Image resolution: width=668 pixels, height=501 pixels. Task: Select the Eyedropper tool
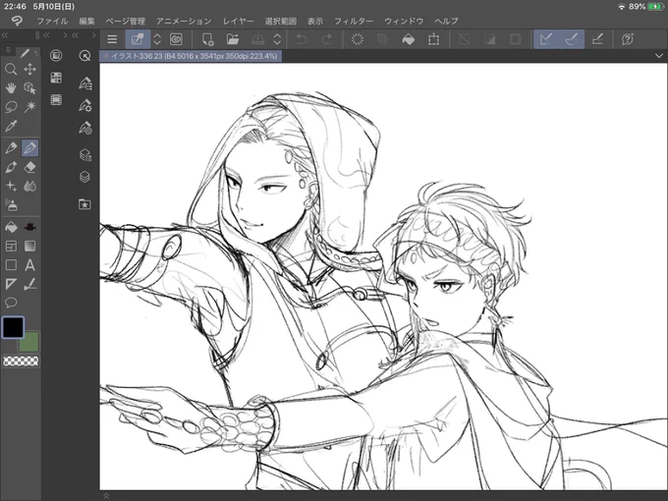click(x=11, y=126)
